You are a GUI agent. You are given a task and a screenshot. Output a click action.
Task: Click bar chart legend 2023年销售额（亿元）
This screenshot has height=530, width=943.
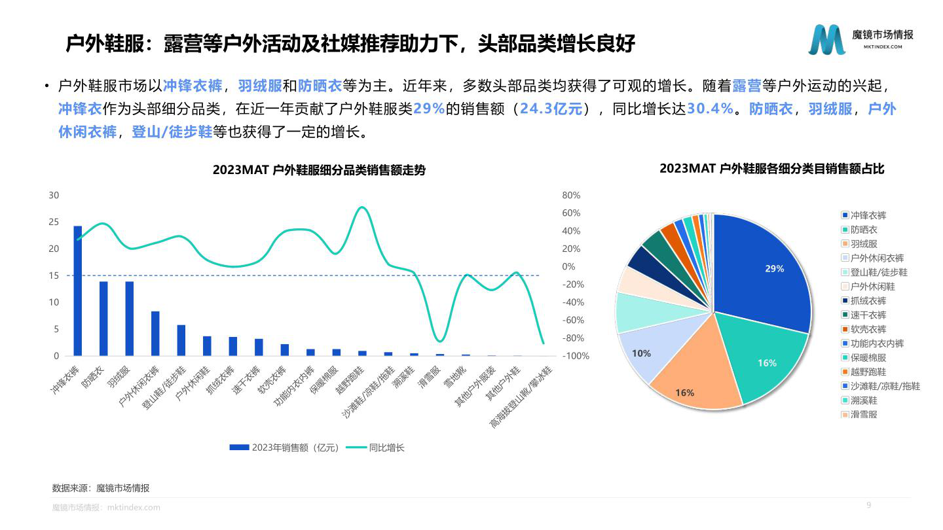tap(285, 448)
